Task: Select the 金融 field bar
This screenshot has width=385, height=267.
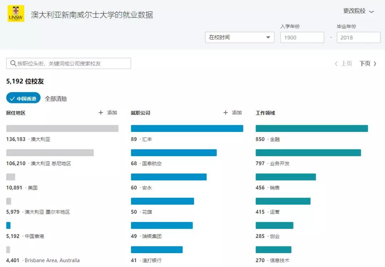Action: coord(312,128)
